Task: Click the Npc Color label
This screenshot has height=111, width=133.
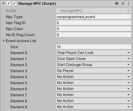Action: pos(14,29)
